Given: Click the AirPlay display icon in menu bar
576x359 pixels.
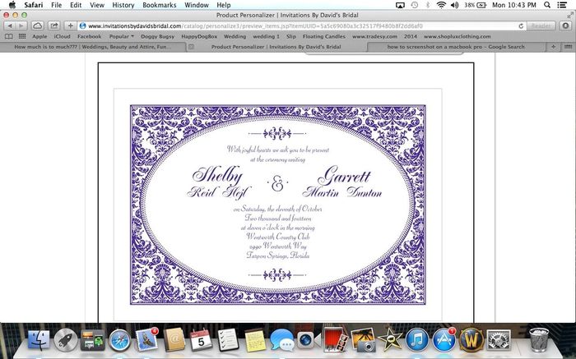Looking at the screenshot, I should coord(400,5).
